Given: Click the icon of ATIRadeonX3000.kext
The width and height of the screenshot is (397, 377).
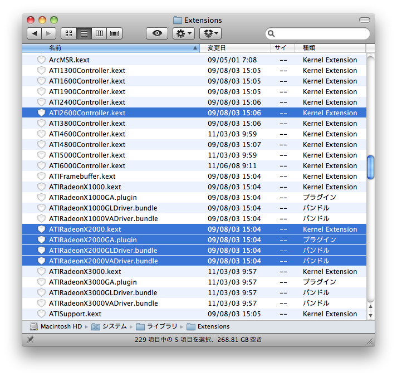Looking at the screenshot, I should [41, 271].
